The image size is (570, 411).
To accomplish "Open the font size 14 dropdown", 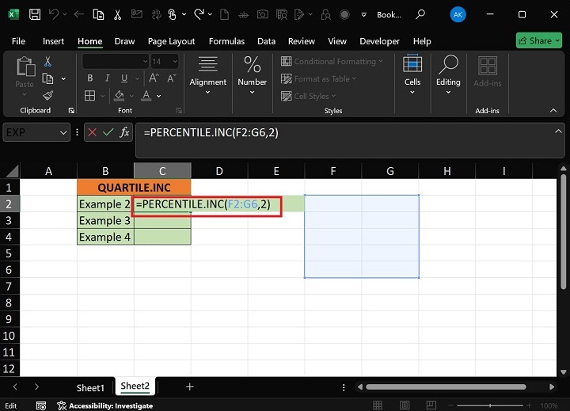I will (x=175, y=62).
